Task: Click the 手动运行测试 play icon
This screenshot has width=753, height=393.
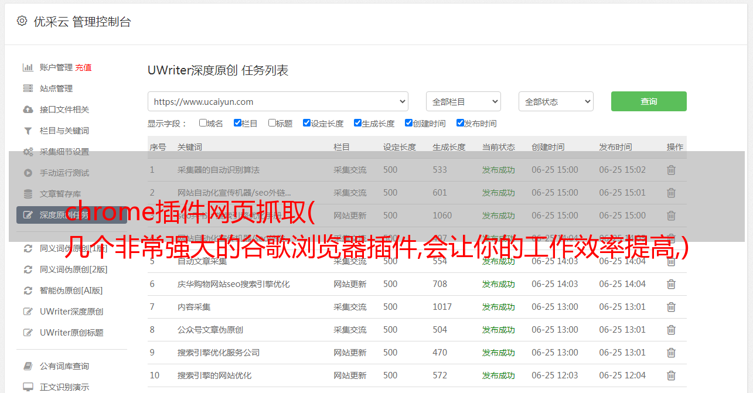Action: 28,173
